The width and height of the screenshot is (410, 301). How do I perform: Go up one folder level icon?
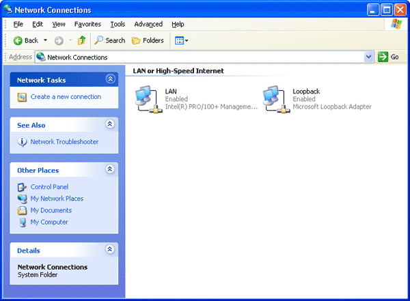coord(81,40)
